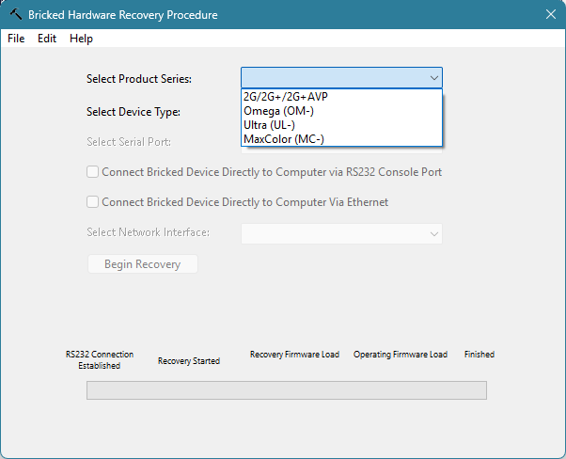Click the Recovery Started stage label

coord(189,361)
